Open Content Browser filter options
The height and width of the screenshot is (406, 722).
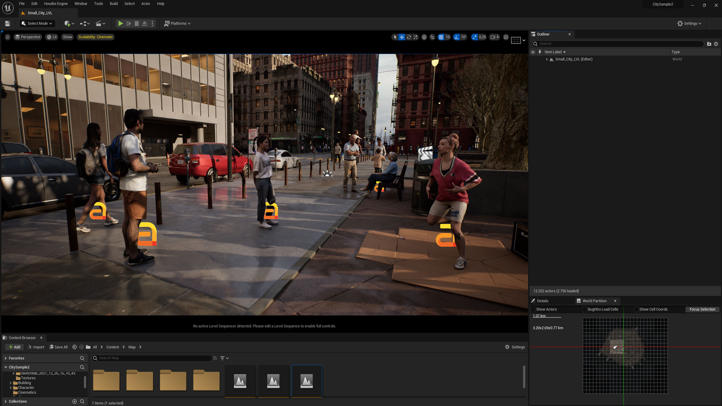(x=224, y=358)
